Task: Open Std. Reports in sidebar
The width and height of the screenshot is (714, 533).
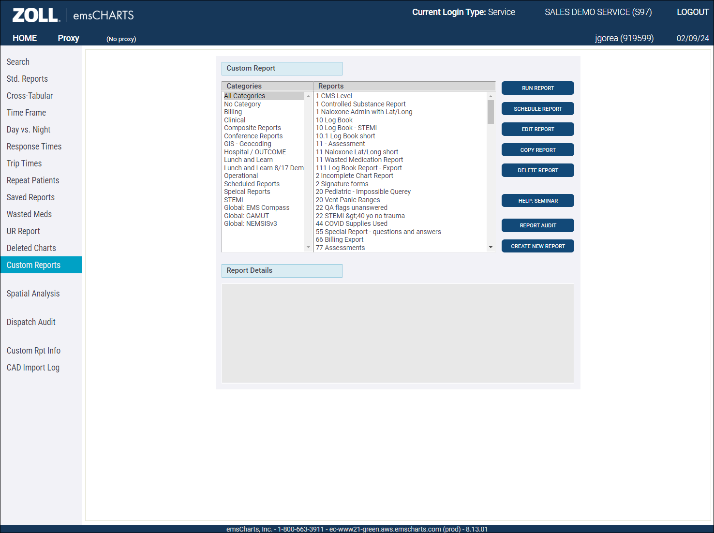Action: 27,79
